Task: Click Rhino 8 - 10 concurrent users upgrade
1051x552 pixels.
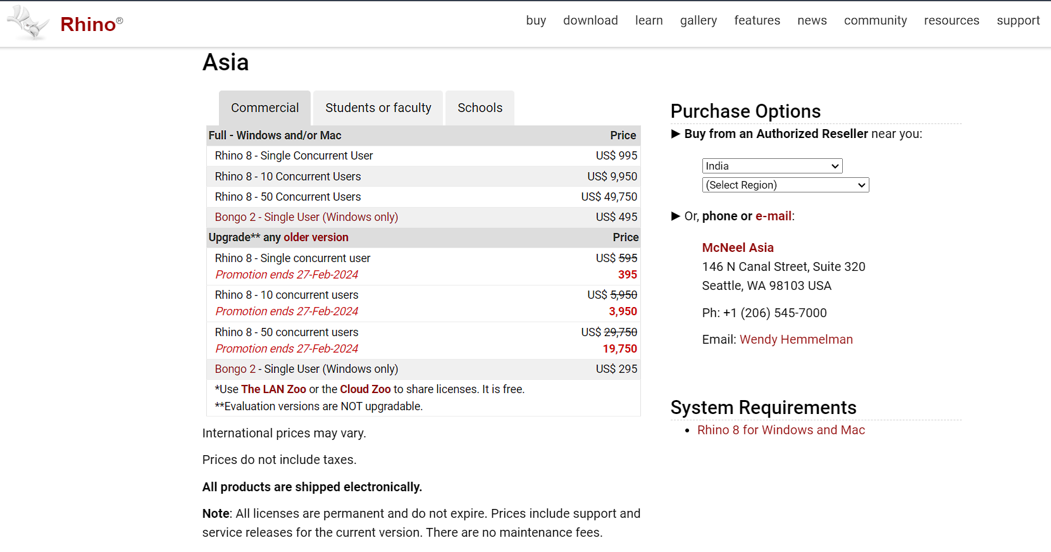Action: [x=286, y=295]
